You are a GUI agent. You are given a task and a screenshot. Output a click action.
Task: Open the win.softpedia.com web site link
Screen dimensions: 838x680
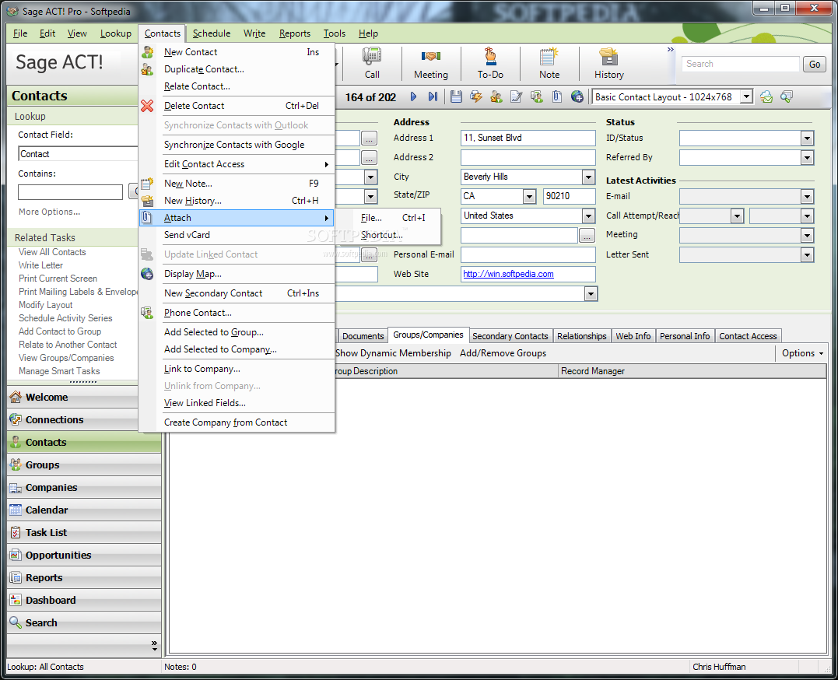508,274
